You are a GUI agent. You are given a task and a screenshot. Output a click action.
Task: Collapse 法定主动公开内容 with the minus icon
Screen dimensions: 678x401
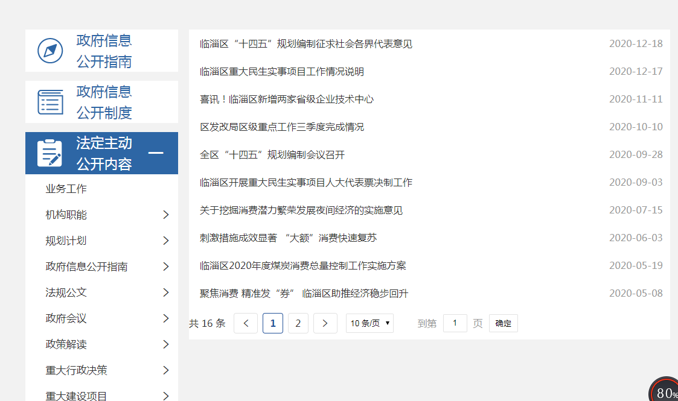click(x=156, y=153)
